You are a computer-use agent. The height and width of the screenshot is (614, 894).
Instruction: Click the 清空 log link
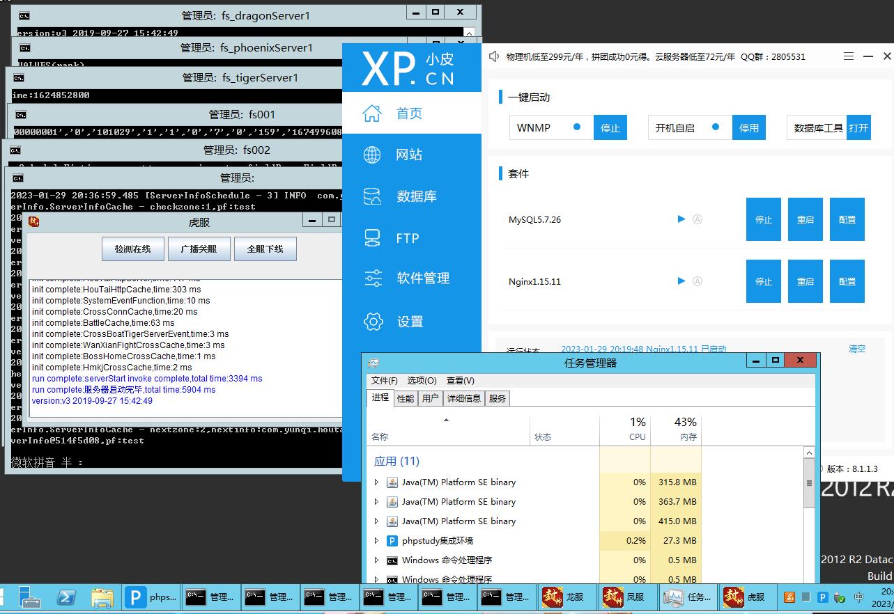point(857,349)
